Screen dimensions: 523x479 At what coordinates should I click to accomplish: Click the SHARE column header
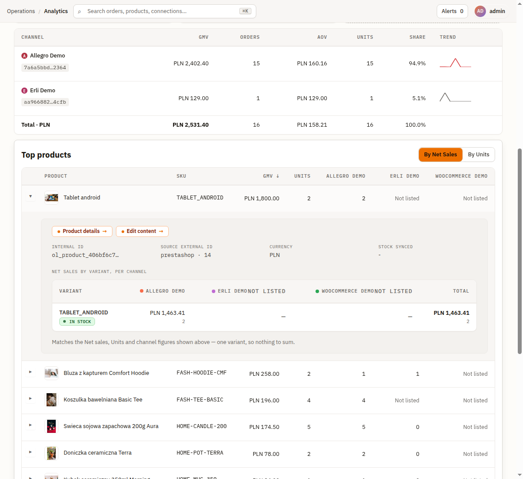click(x=418, y=37)
